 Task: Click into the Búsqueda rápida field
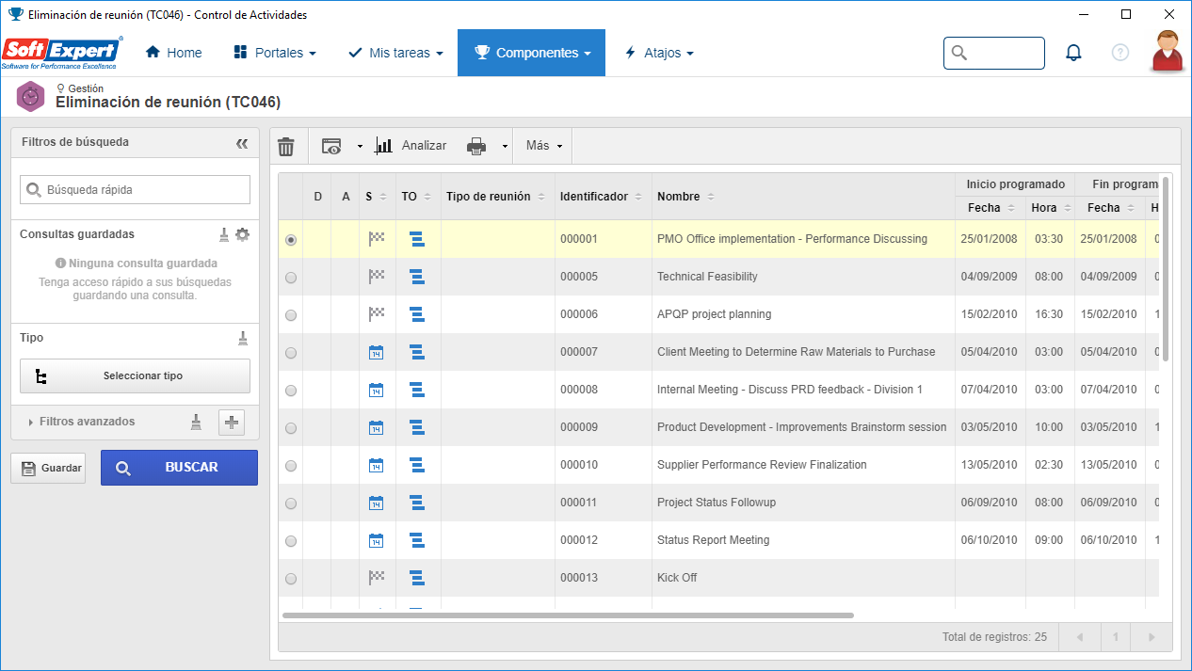pyautogui.click(x=135, y=189)
